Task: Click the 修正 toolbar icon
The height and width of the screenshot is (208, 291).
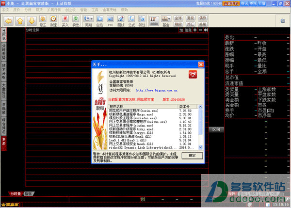Action: coord(43,21)
